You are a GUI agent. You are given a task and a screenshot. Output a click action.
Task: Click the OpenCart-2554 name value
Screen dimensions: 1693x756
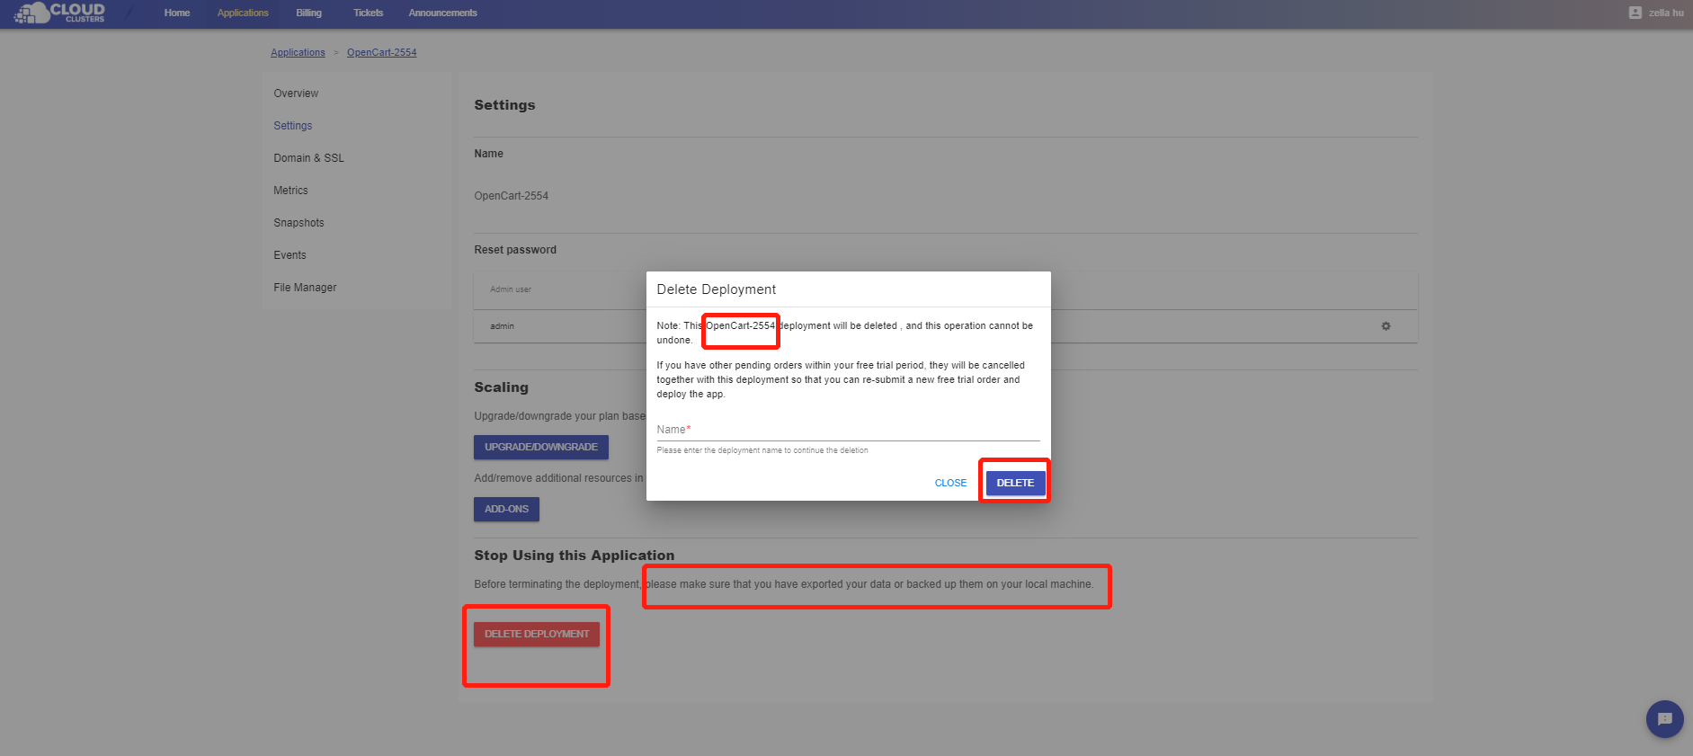(511, 196)
